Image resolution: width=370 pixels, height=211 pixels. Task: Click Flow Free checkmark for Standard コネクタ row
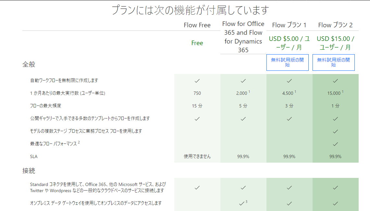coord(197,188)
